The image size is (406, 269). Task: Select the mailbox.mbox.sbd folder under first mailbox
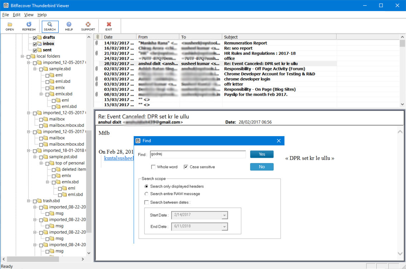pos(66,125)
